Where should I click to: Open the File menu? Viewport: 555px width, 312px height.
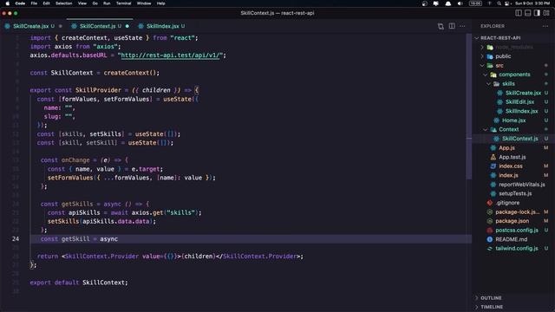[x=34, y=3]
